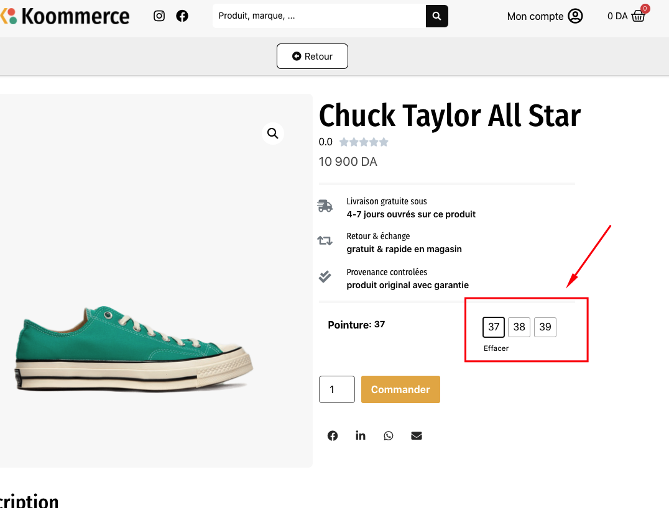The height and width of the screenshot is (508, 669).
Task: Share product on LinkedIn
Action: (x=361, y=436)
